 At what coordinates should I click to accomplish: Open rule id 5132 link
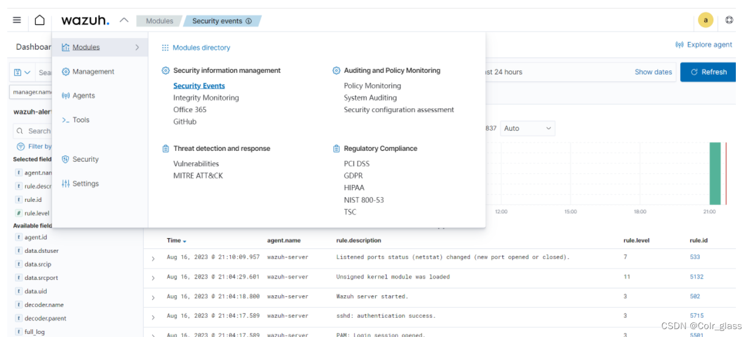(x=696, y=277)
